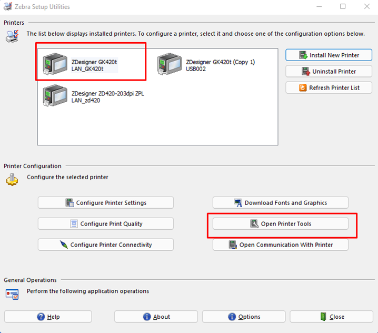Screen dimensions: 378x333
Task: Open the About dialog
Action: [x=156, y=317]
